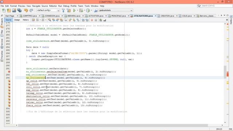The image size is (233, 131).
Task: Click the Uncomment lines icon
Action: 105,20
